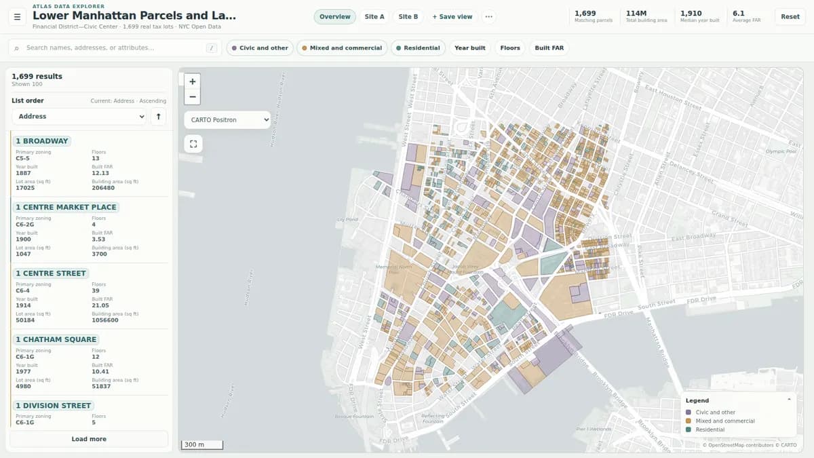Open the 1 CENTRE MARKET PLACE parcel

click(x=66, y=207)
